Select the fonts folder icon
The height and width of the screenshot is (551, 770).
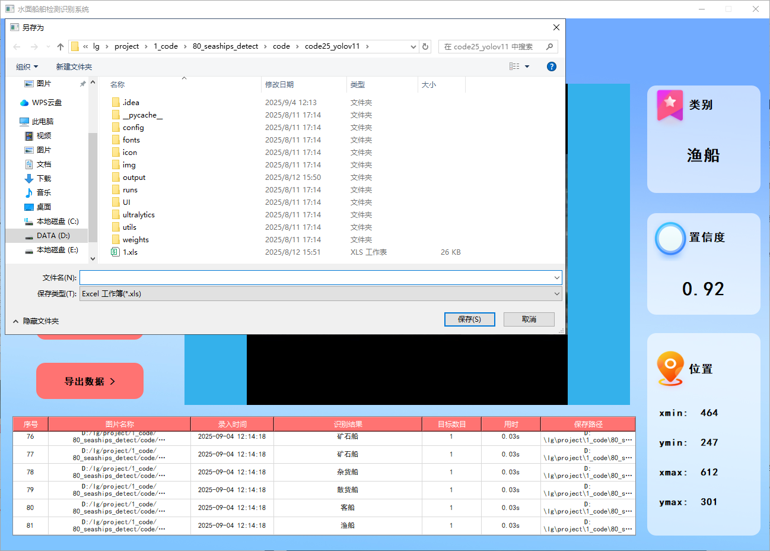coord(116,140)
